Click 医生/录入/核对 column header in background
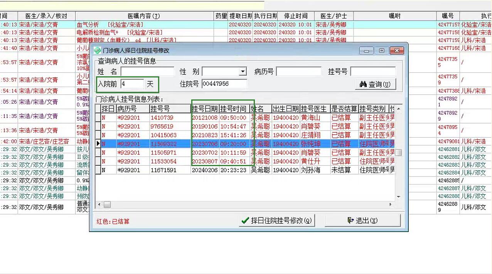The width and height of the screenshot is (492, 274). [46, 16]
